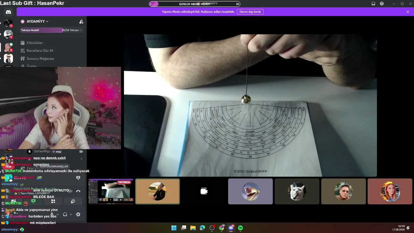Click the main shared pendulum stream view
Image resolution: width=414 pixels, height=233 pixels.
(x=250, y=105)
